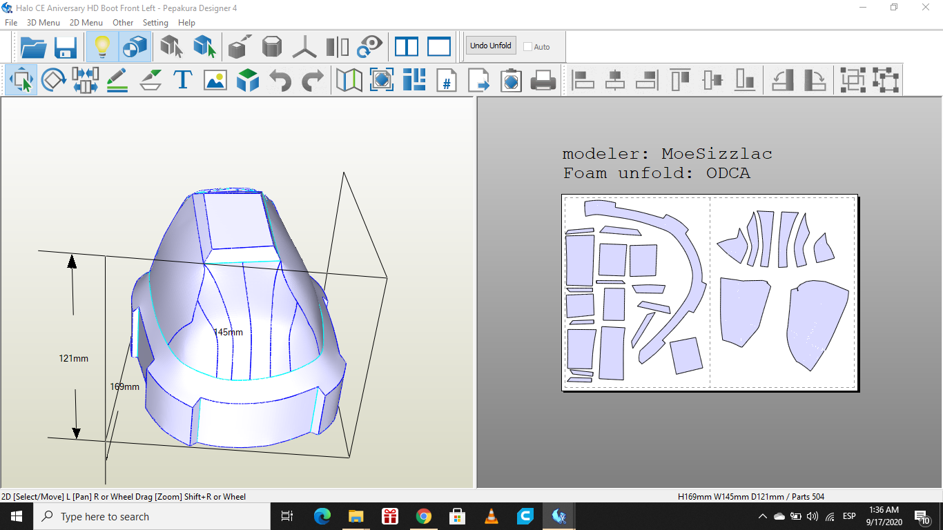Image resolution: width=943 pixels, height=530 pixels.
Task: Open the 2D Menu
Action: click(86, 23)
